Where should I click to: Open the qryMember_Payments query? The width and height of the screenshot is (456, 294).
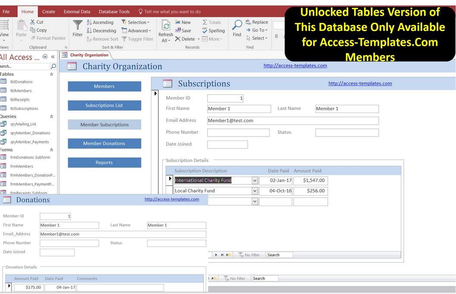pos(29,142)
